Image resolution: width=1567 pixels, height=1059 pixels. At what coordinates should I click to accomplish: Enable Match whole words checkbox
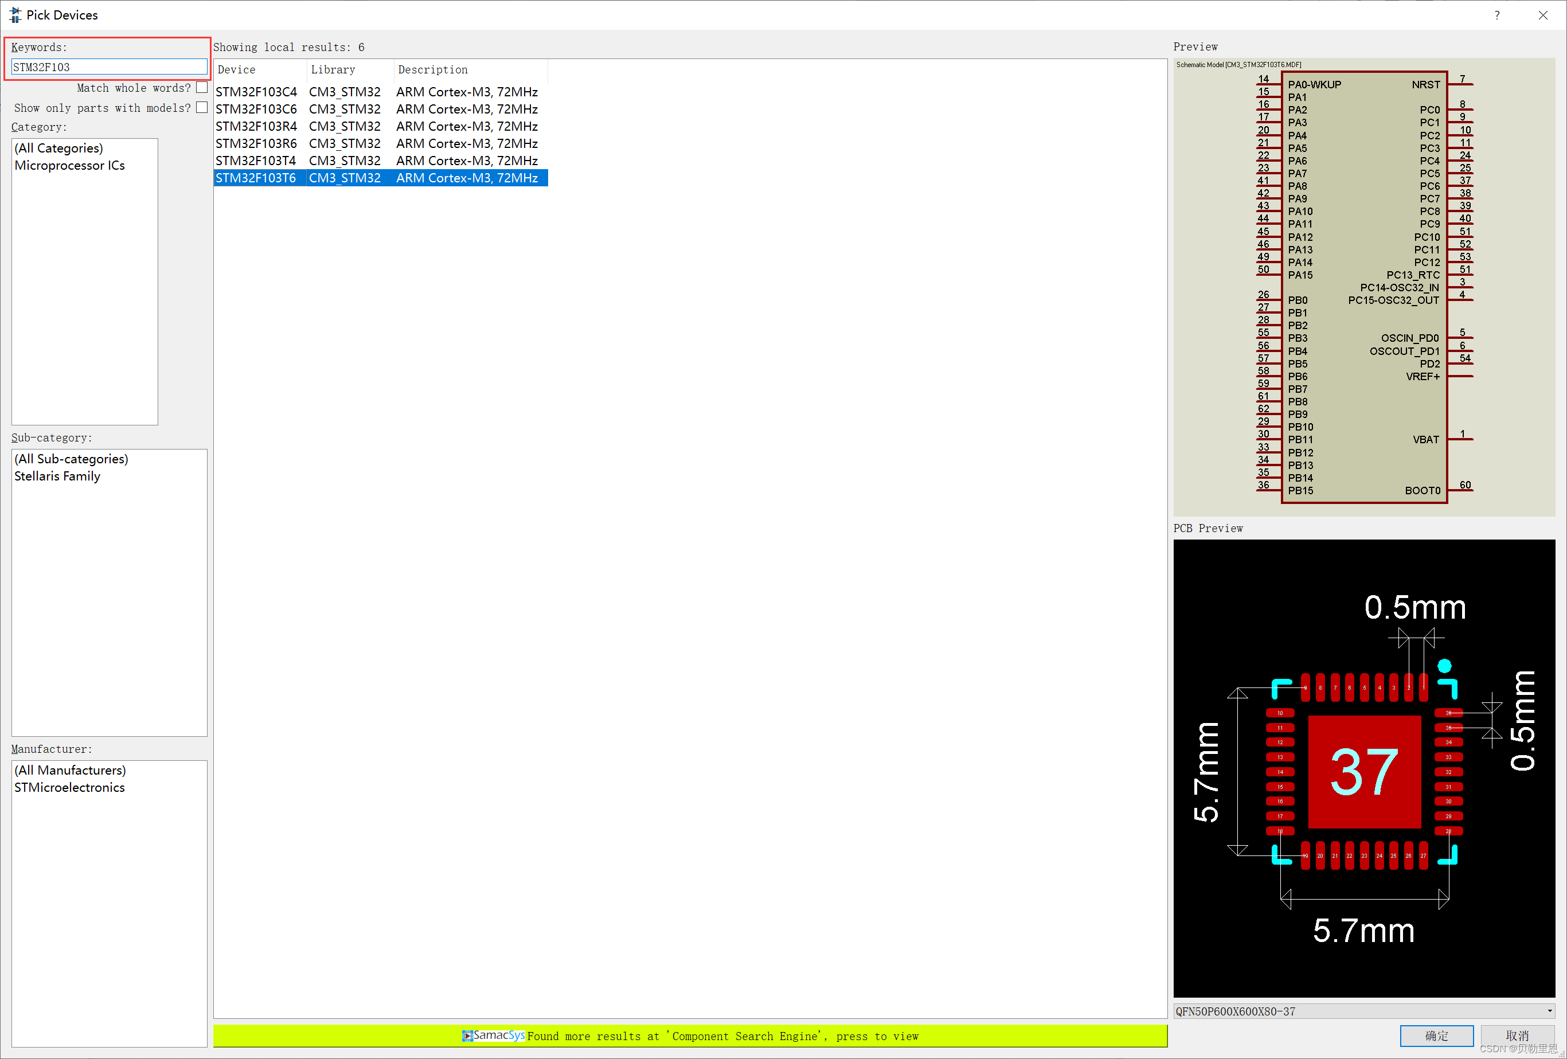[202, 88]
